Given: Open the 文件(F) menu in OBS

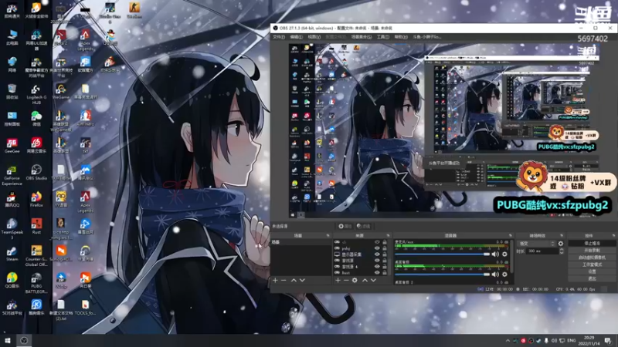Looking at the screenshot, I should click(279, 37).
